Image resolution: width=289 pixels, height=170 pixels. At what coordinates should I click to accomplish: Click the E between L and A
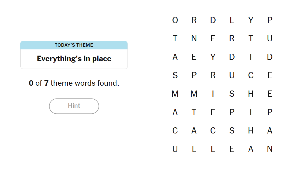(x=232, y=149)
